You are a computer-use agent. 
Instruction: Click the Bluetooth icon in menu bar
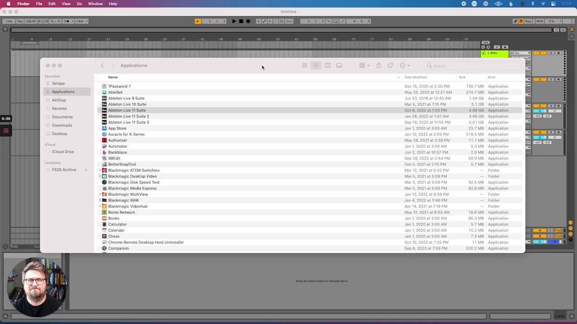532,4
